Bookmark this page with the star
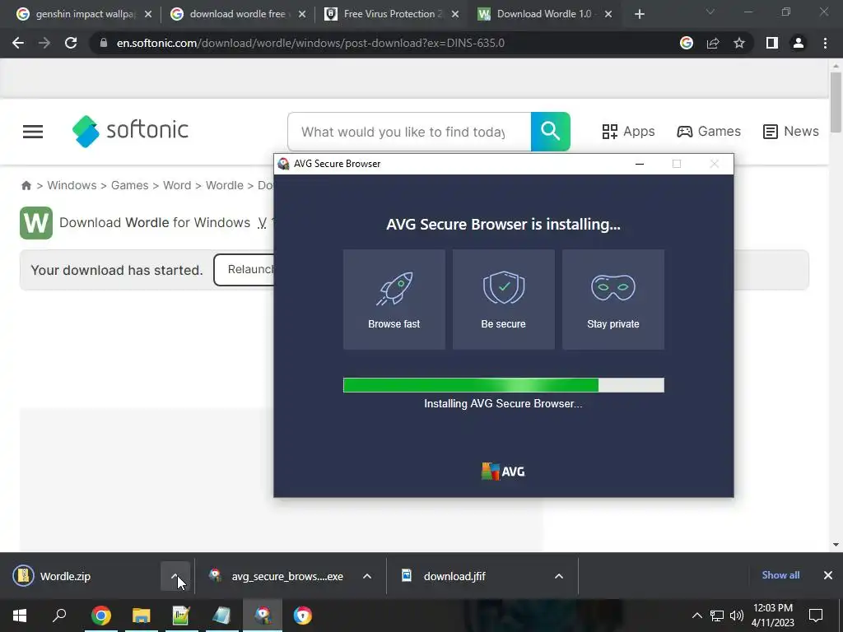Image resolution: width=843 pixels, height=632 pixels. click(x=739, y=43)
